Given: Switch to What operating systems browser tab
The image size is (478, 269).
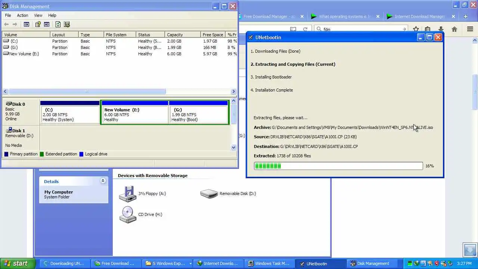Looking at the screenshot, I should pos(345,16).
